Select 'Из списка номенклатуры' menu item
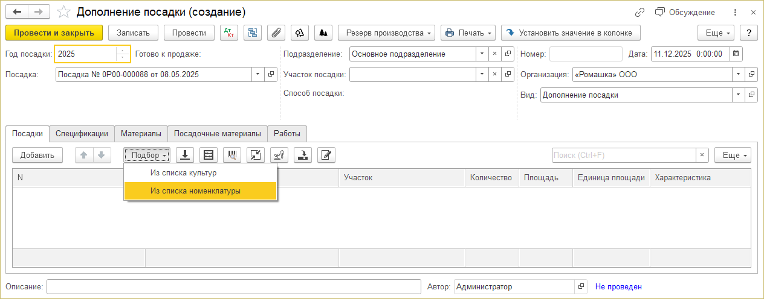Screen dimensions: 764x299 tap(195, 190)
